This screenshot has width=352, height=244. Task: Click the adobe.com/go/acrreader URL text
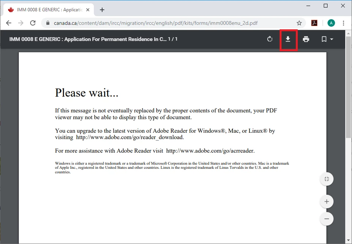[x=210, y=151]
